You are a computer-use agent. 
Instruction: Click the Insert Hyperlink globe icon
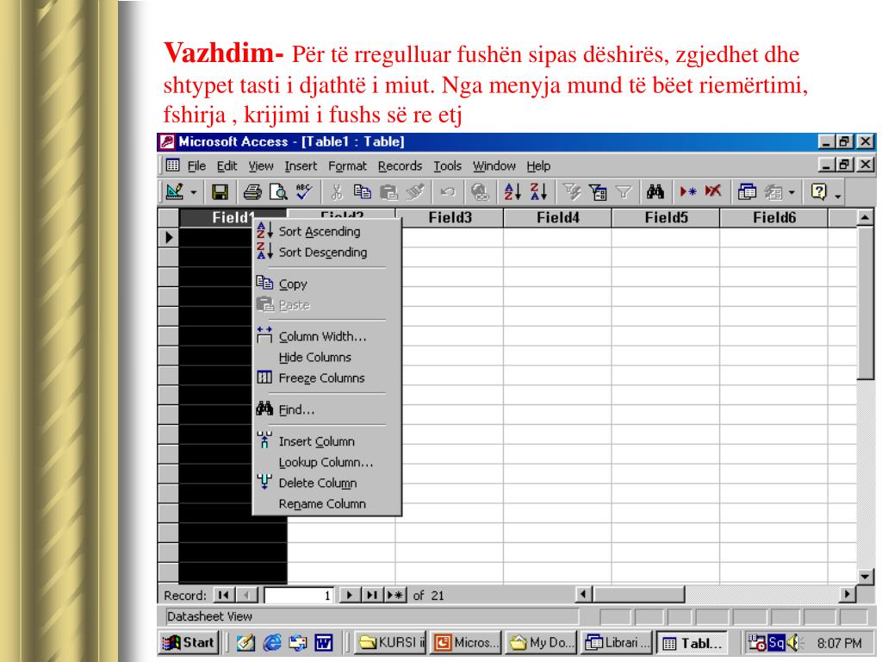tap(480, 192)
